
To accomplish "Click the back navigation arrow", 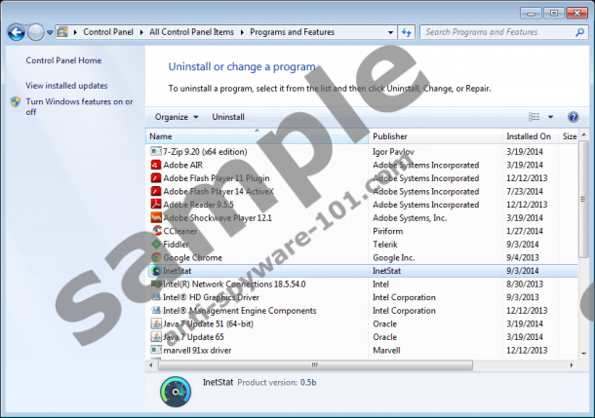I will [17, 32].
